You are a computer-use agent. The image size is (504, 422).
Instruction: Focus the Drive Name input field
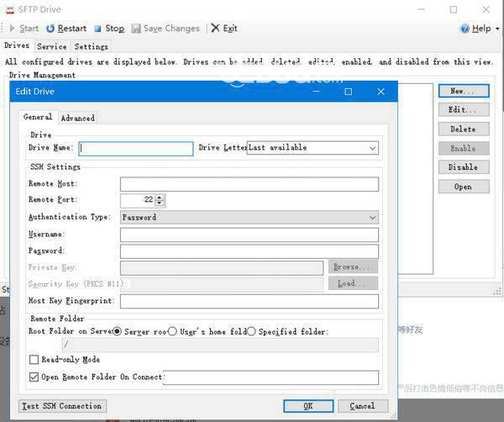coord(136,149)
